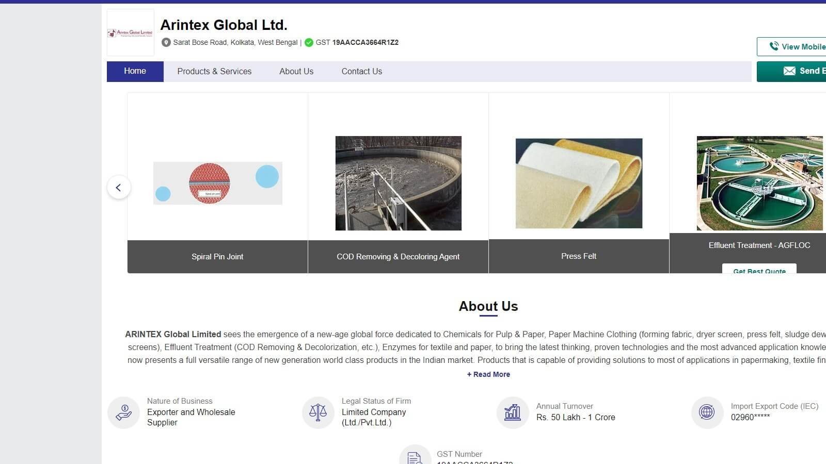
Task: Open COD Removing & Decoloring Agent link
Action: [398, 256]
